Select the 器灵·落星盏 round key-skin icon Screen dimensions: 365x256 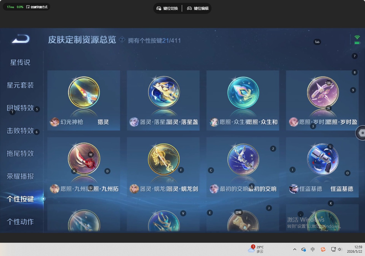(x=164, y=92)
